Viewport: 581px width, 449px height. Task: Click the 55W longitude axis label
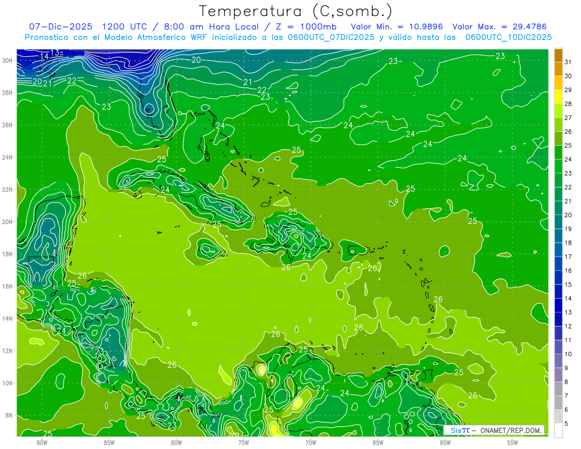coord(513,443)
